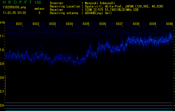Click the 1.1 kHz axis label
The height and width of the screenshot is (111, 175).
(x=2, y=36)
